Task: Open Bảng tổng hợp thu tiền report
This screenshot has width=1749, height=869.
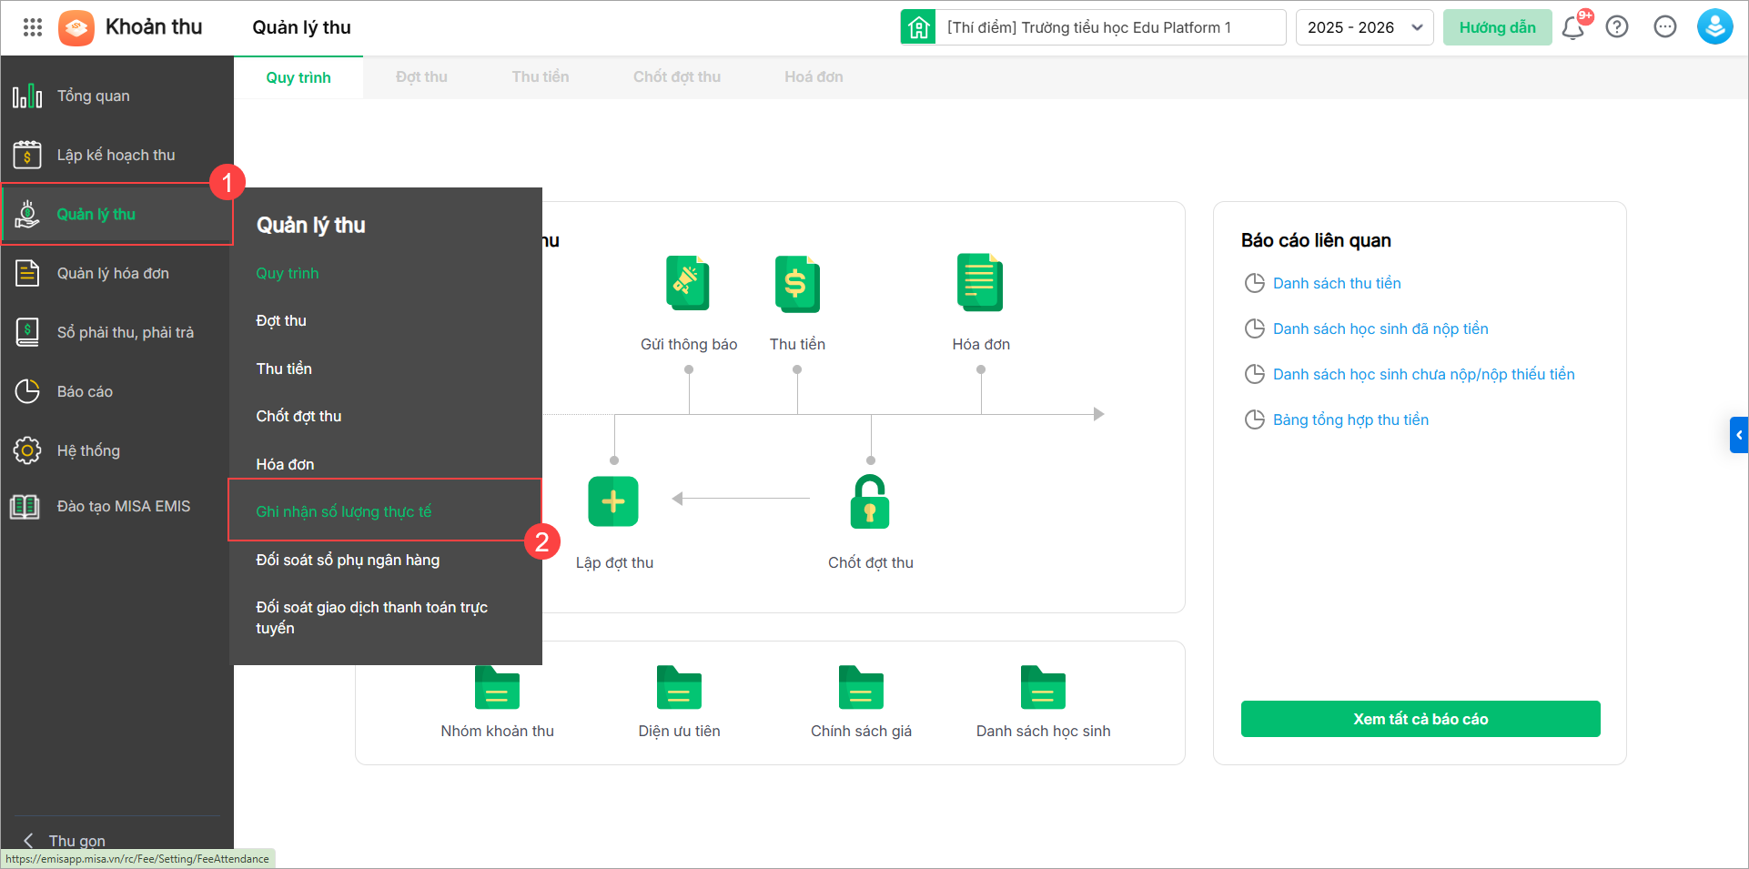Action: [1350, 419]
